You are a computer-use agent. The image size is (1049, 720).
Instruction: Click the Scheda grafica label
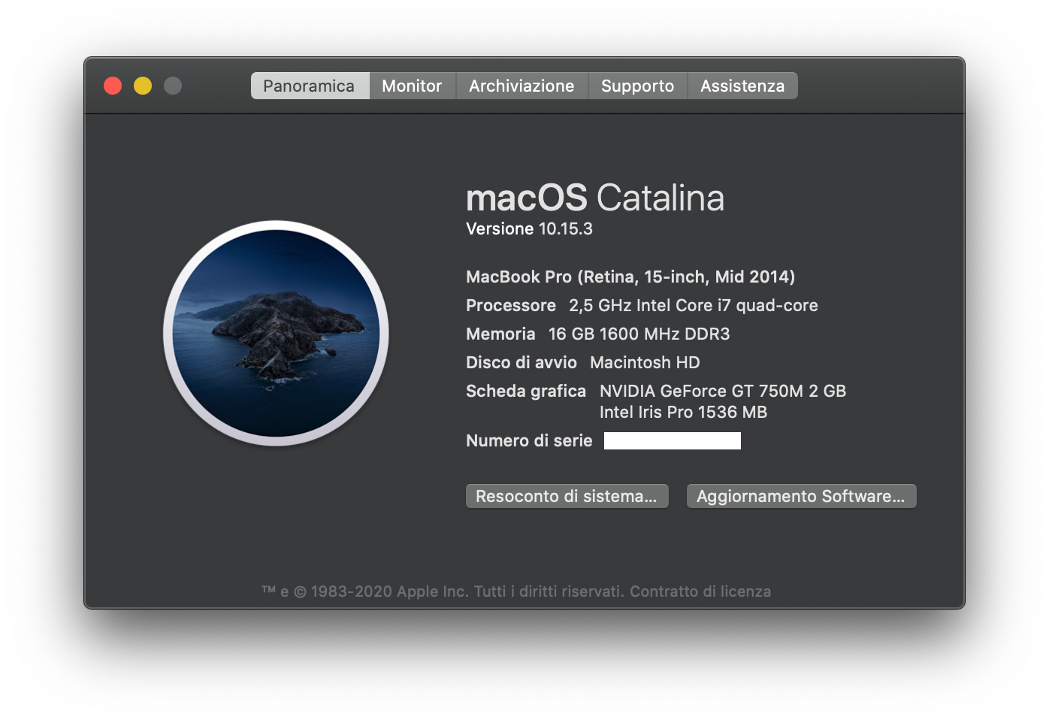[x=526, y=391]
